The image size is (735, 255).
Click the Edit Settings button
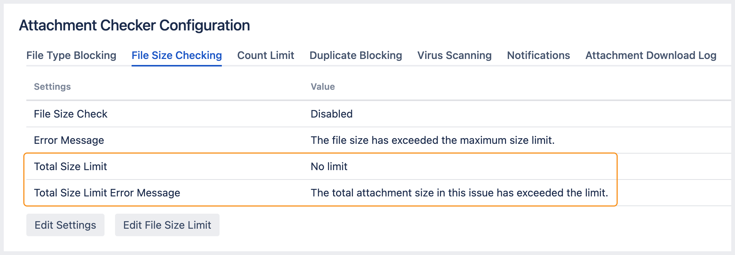point(65,225)
